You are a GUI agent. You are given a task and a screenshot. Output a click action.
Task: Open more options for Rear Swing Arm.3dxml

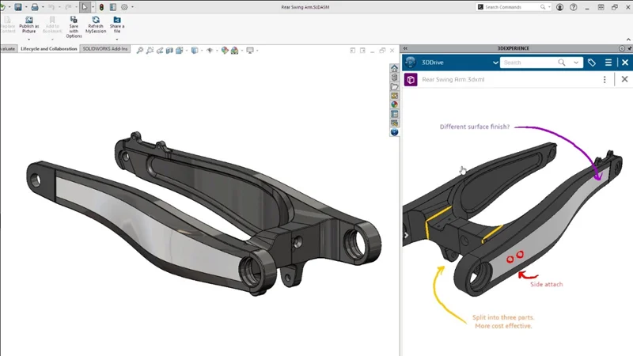605,80
